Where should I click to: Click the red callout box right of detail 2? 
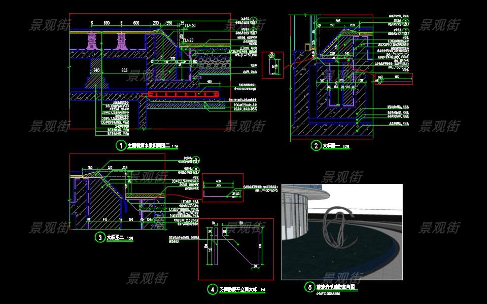click(394, 79)
